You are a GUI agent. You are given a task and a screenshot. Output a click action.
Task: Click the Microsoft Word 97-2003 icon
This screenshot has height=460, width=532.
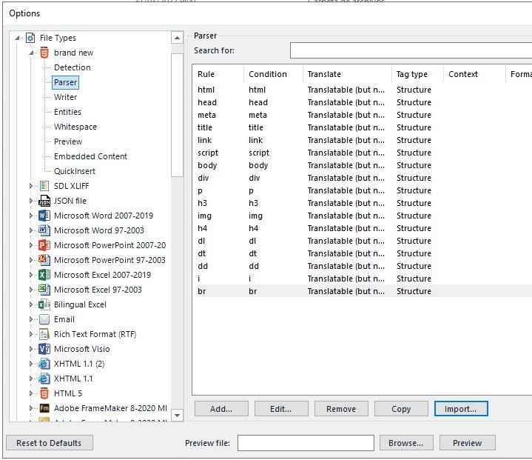click(44, 230)
